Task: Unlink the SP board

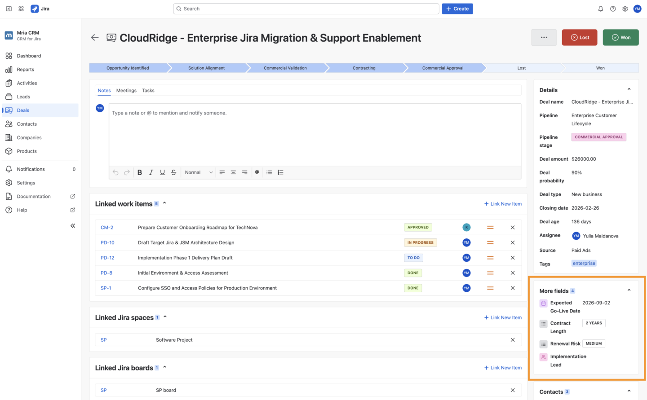Action: point(513,390)
